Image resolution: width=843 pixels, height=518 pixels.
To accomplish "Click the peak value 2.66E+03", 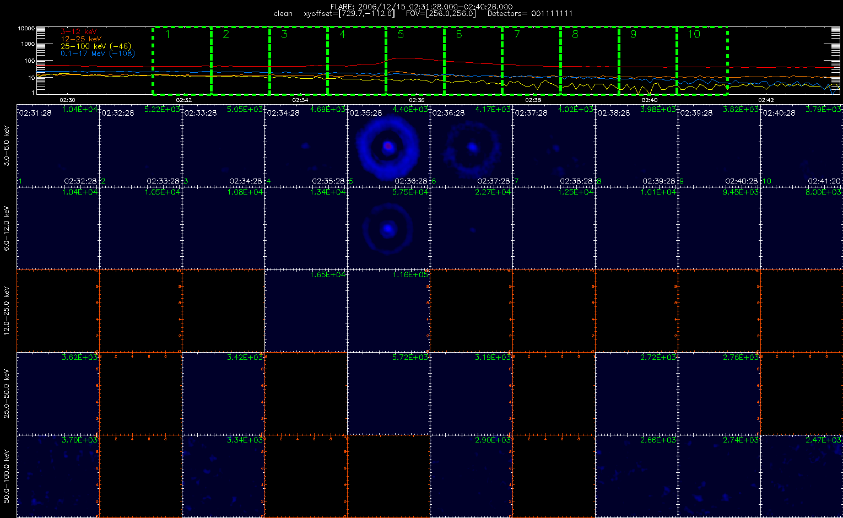I will pyautogui.click(x=658, y=440).
